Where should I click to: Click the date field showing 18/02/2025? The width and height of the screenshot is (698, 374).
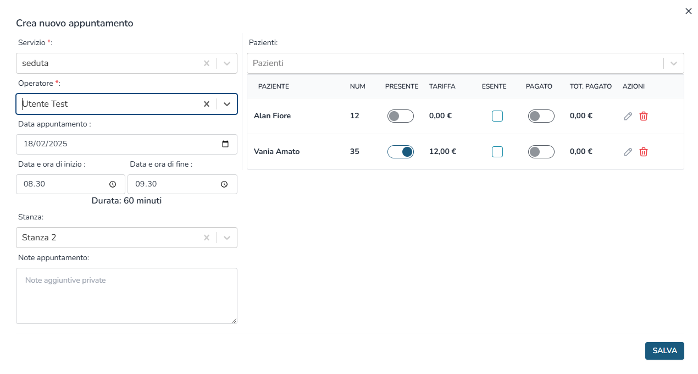tap(126, 144)
